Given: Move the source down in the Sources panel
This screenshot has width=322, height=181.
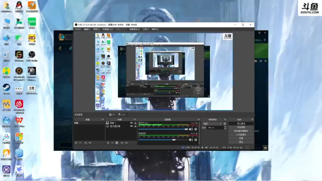Looking at the screenshot, I should [126, 143].
